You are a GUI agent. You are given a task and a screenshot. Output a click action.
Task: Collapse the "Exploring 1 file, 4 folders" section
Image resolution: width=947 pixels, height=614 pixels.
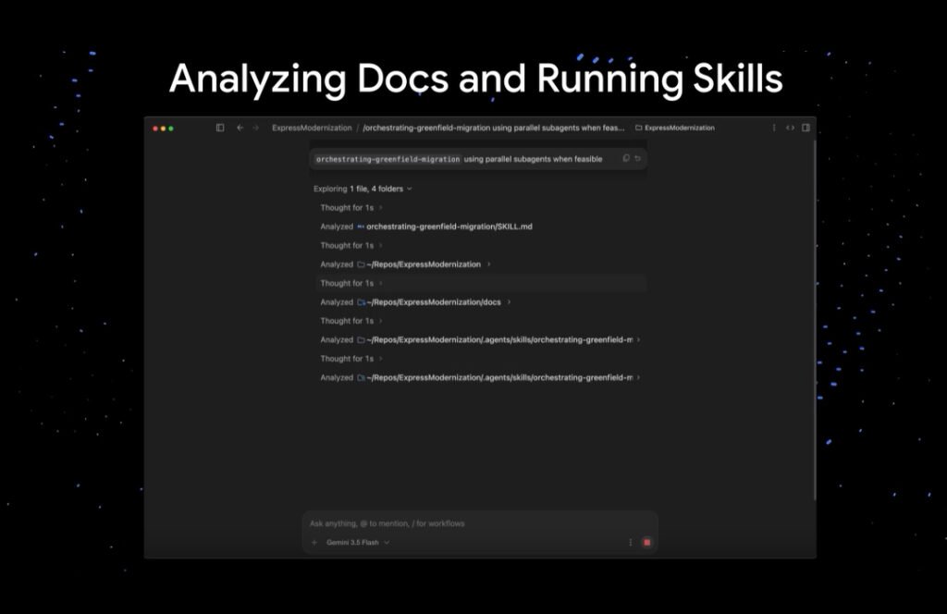click(363, 189)
